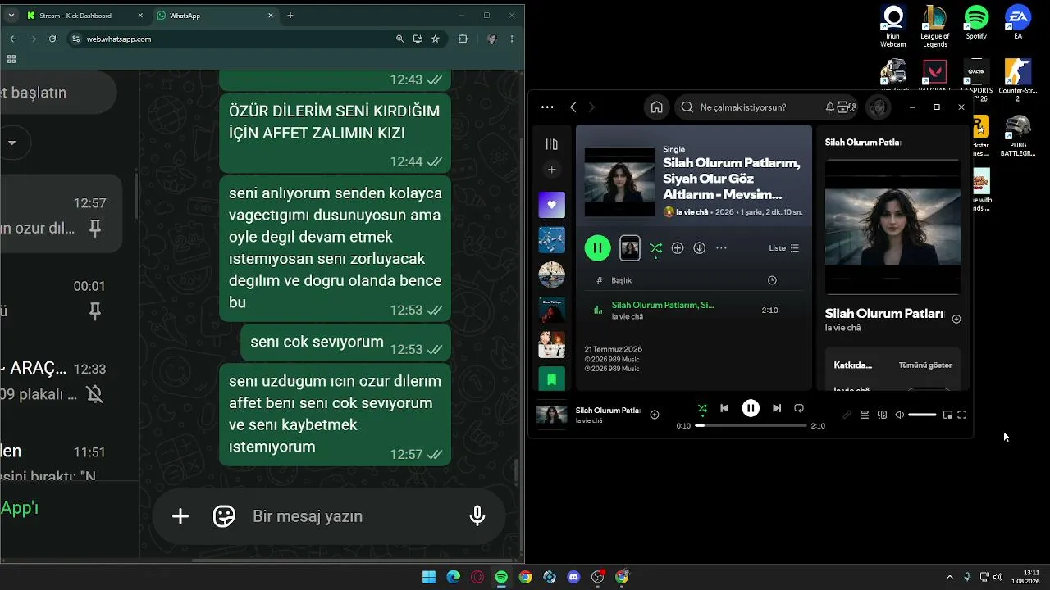1050x590 pixels.
Task: Open Chrome's three-dot menu
Action: 512,39
